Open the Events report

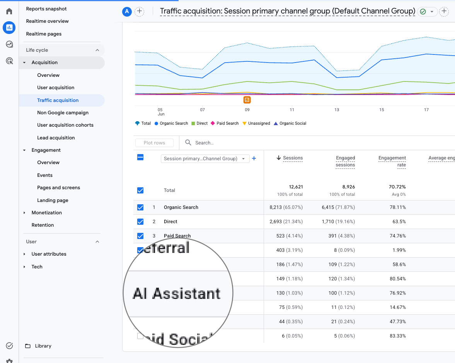click(x=45, y=175)
